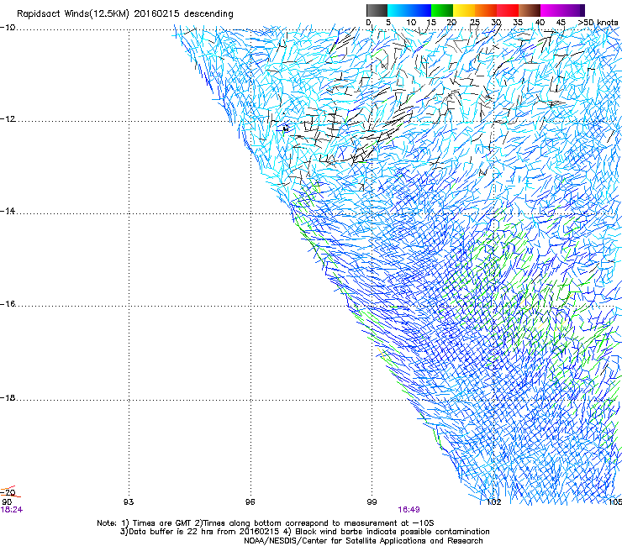Click the magenta 40-45 knots legend swatch
The height and width of the screenshot is (546, 622).
point(551,10)
